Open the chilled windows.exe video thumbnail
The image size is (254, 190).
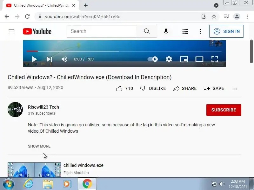[x=34, y=170]
